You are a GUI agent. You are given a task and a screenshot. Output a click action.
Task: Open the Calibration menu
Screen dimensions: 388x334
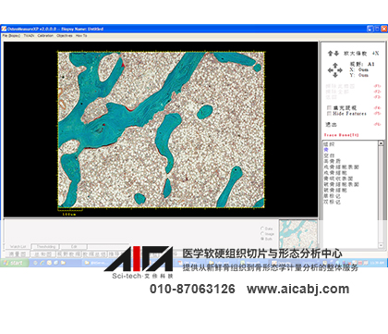pyautogui.click(x=45, y=36)
